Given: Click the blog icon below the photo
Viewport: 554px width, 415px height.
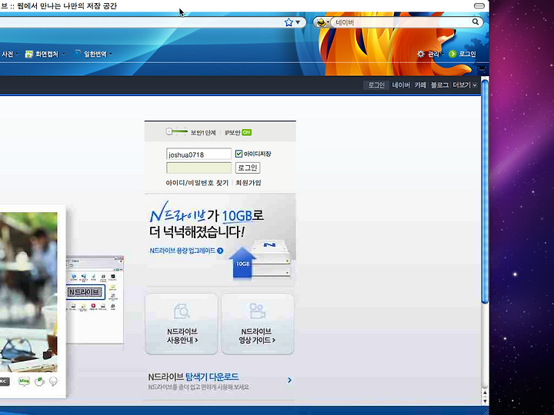Looking at the screenshot, I should click(24, 381).
